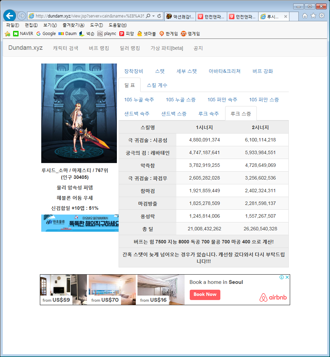Image resolution: width=330 pixels, height=357 pixels.
Task: Open the browser settings gear
Action: [322, 16]
